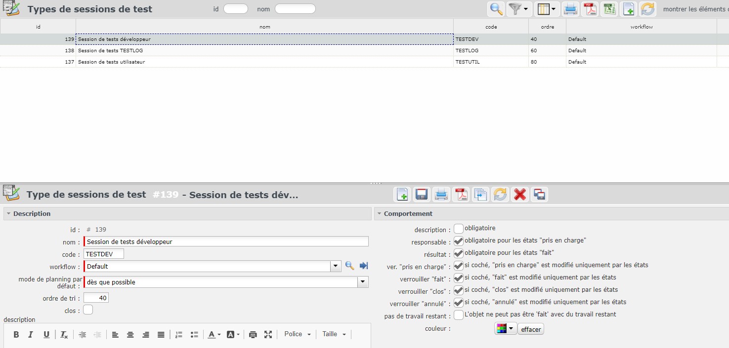This screenshot has width=729, height=348.
Task: Delete item with the red X icon
Action: pyautogui.click(x=519, y=195)
